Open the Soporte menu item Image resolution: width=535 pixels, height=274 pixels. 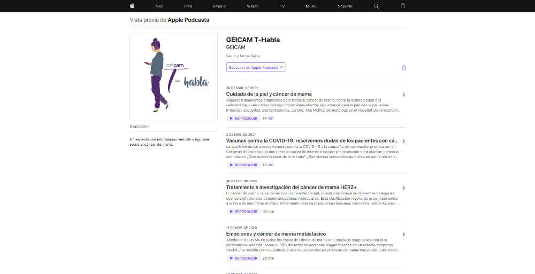click(345, 6)
